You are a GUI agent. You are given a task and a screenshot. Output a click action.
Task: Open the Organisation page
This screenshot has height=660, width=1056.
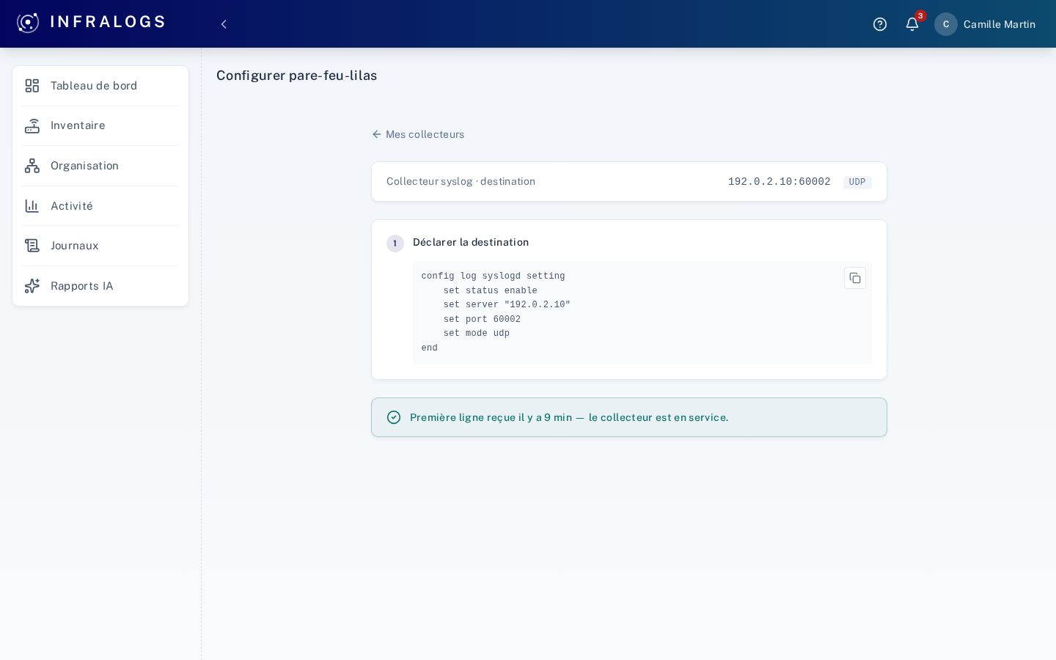point(100,166)
